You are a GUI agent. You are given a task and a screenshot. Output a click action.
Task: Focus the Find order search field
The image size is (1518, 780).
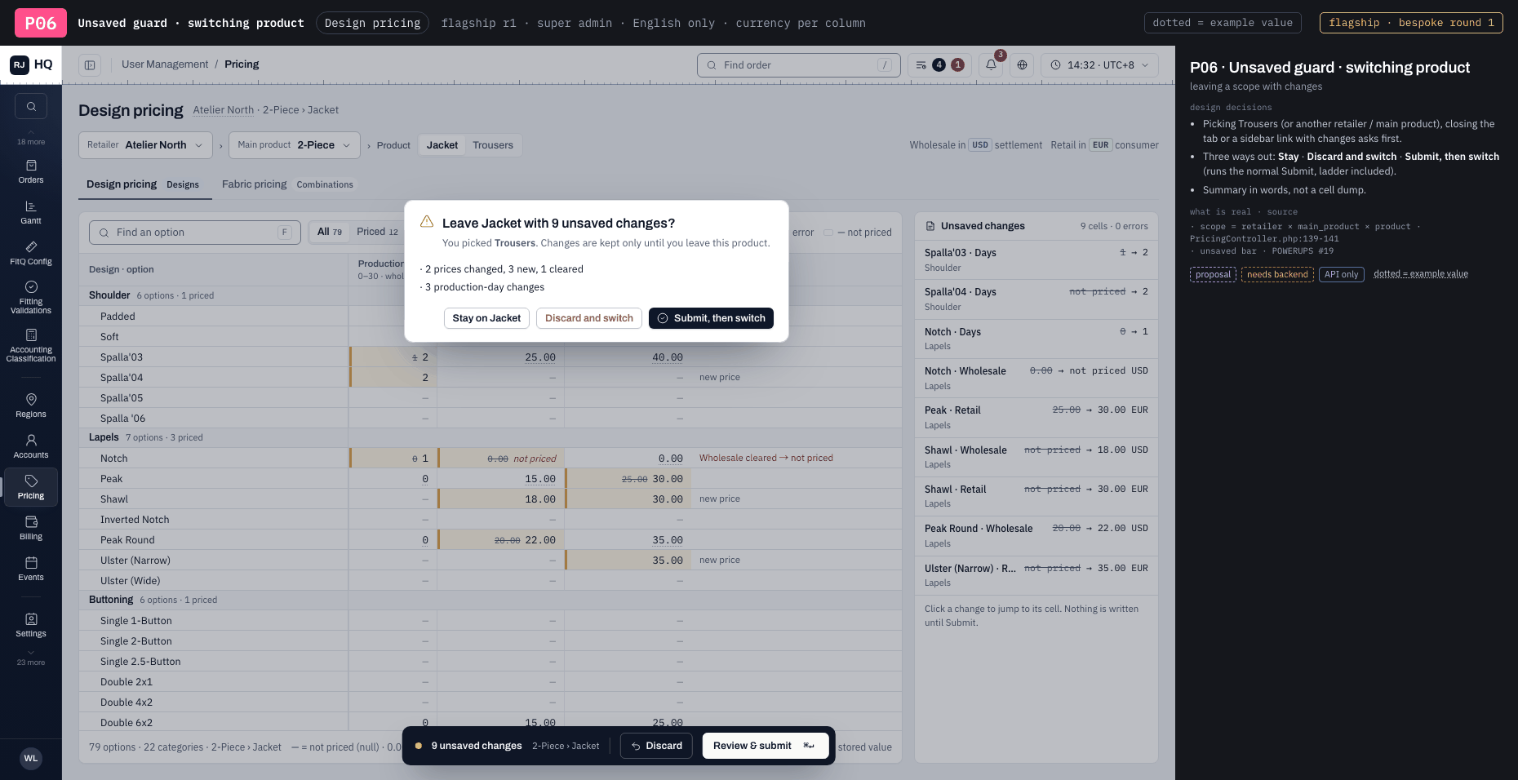click(798, 65)
